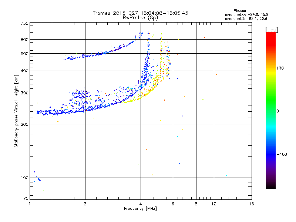Click the 'Phases' heading text

click(239, 11)
